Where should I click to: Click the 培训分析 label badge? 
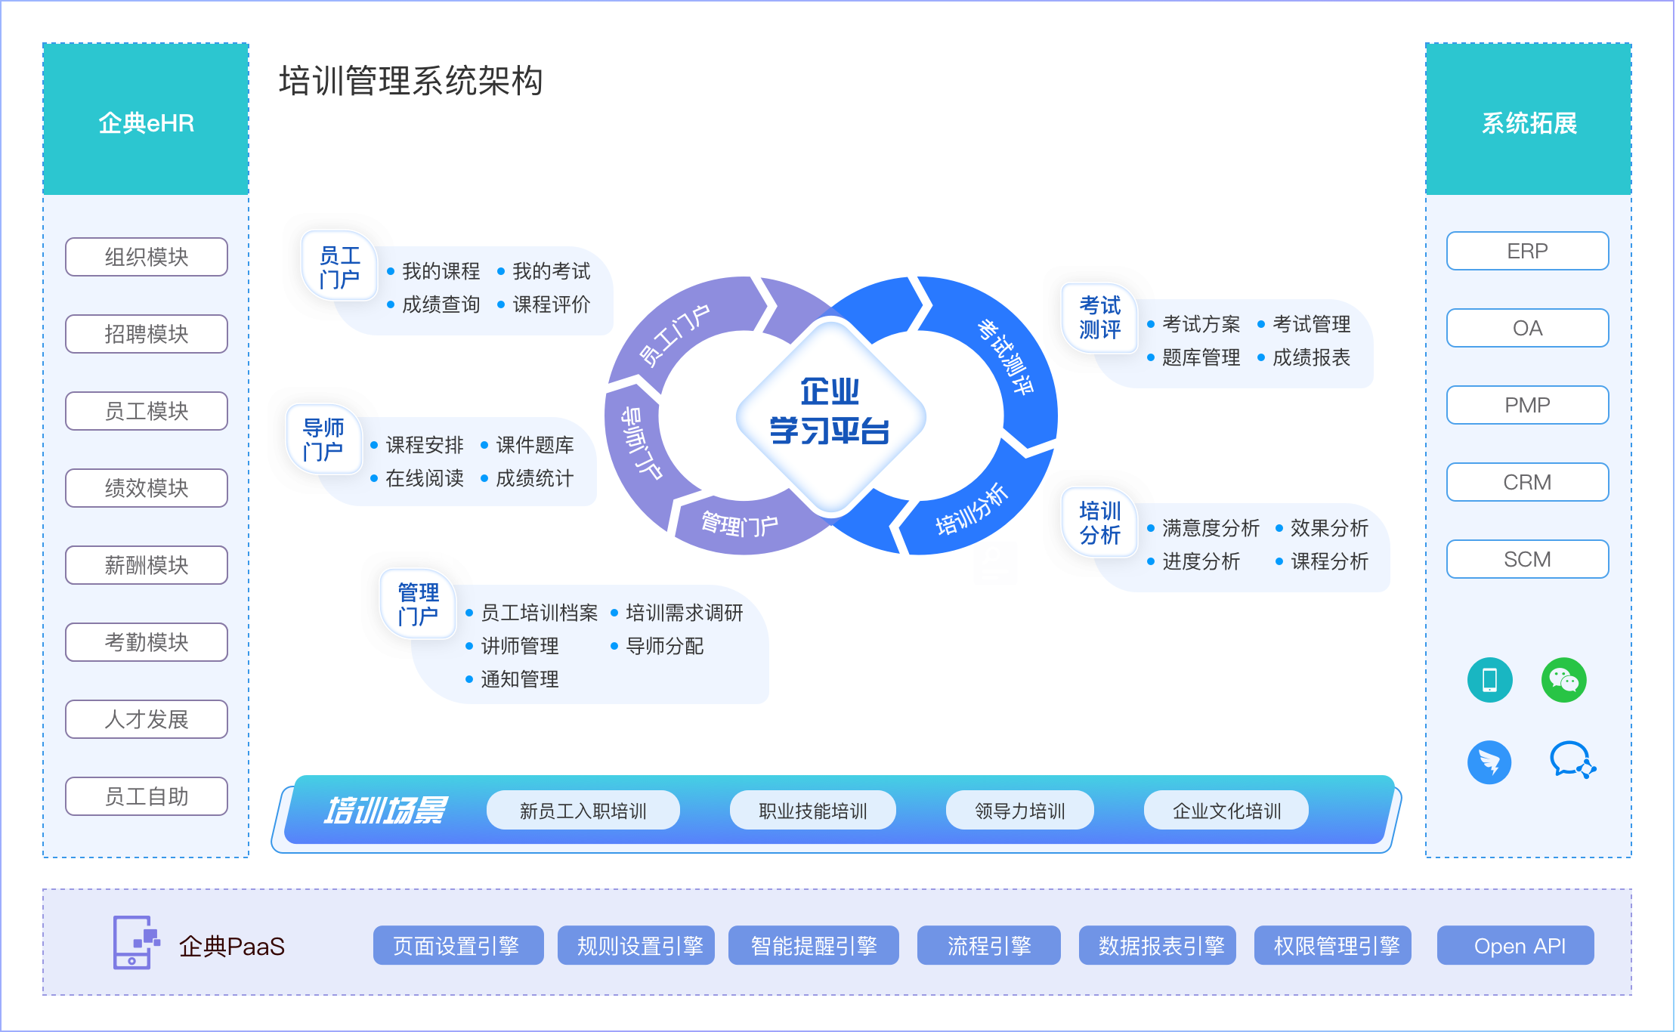(x=1099, y=522)
